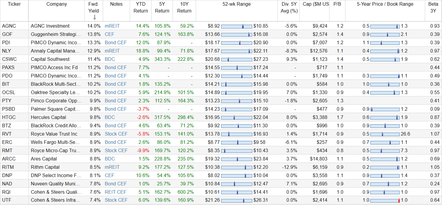Click the -12.9% dividend 5Y average

pyautogui.click(x=289, y=167)
